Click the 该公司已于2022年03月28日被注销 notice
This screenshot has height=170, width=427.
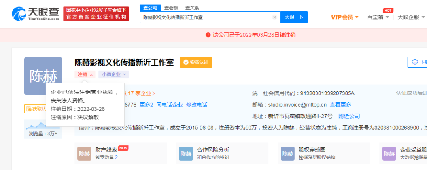pyautogui.click(x=254, y=35)
